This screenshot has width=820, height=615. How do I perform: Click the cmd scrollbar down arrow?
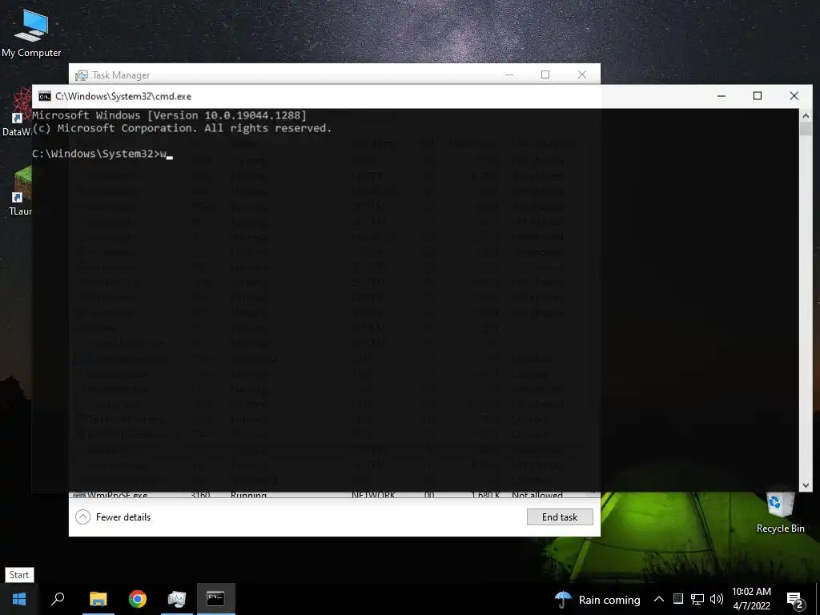pos(806,485)
